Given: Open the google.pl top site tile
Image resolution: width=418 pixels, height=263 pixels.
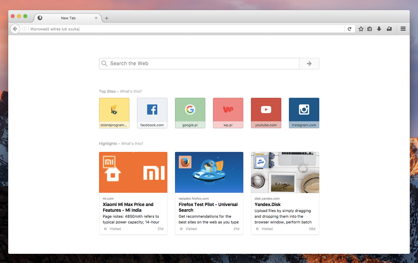Looking at the screenshot, I should click(x=190, y=113).
